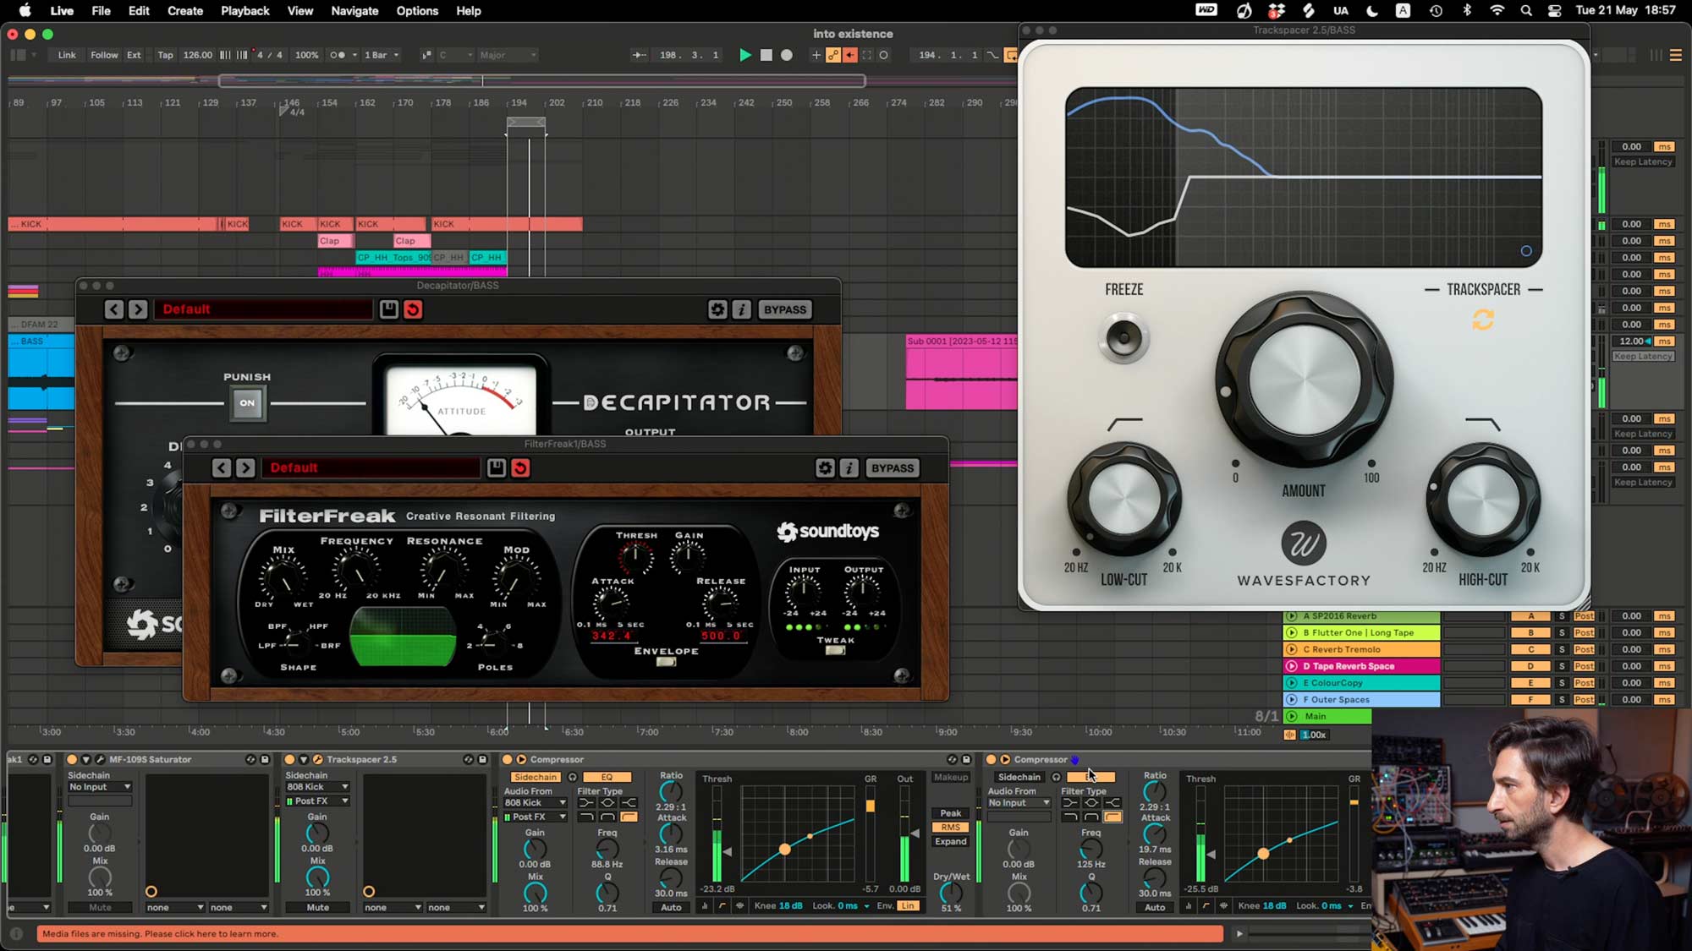The height and width of the screenshot is (951, 1692).
Task: Click the Decapitator save preset icon
Action: pos(388,309)
